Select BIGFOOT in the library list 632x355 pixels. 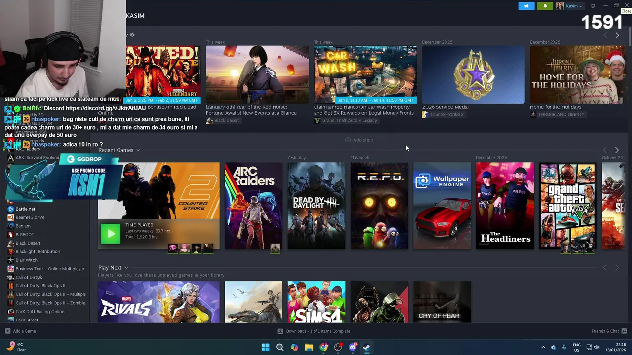[25, 235]
